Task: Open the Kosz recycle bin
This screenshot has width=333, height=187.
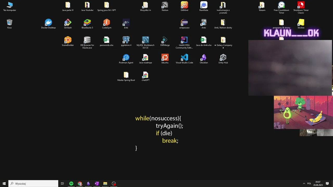Action: 10,24
